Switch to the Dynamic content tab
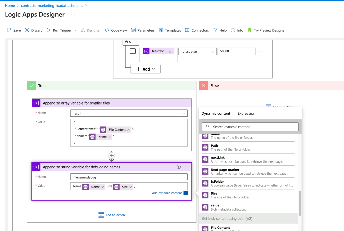344x231 pixels. click(216, 113)
